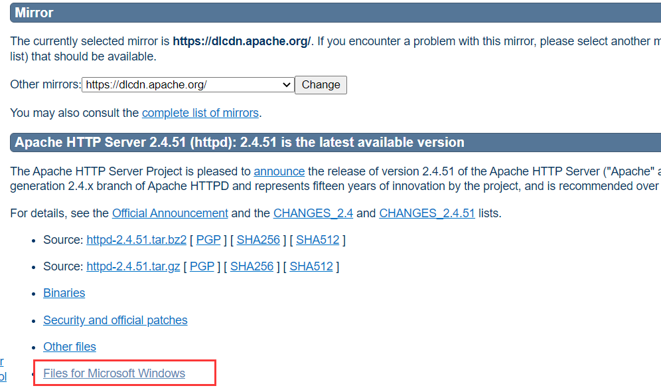View the CHANGES_2.4 list
The image size is (661, 388).
[313, 213]
